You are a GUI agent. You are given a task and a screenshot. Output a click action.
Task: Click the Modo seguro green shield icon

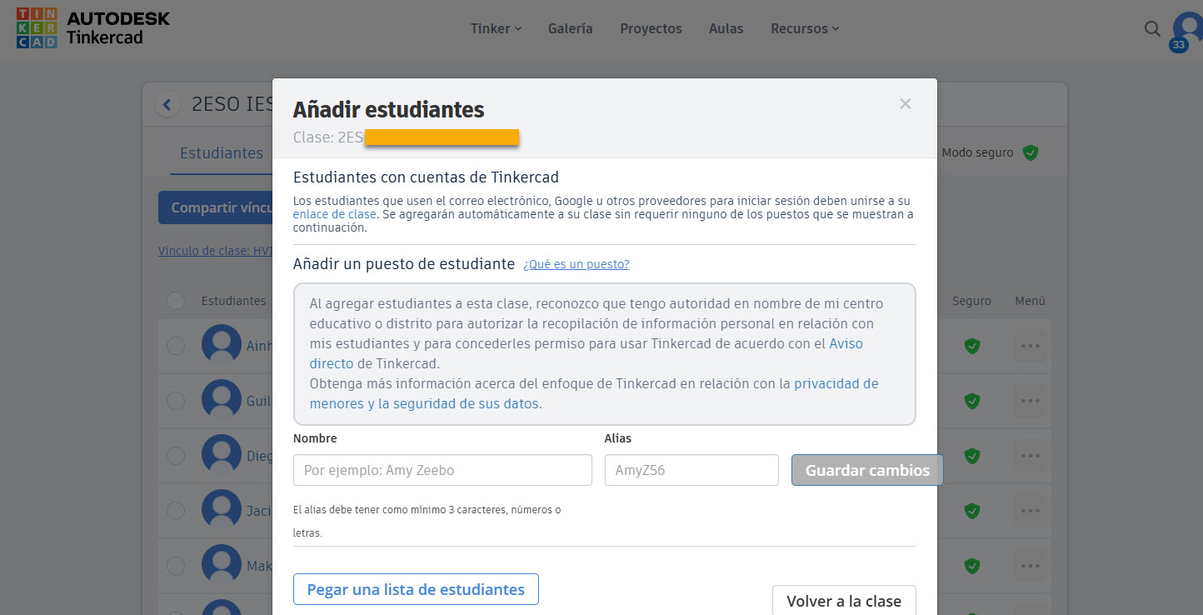coord(1031,152)
